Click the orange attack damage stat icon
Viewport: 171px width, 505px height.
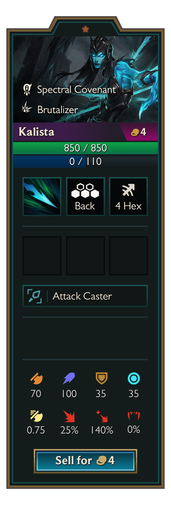point(36,379)
